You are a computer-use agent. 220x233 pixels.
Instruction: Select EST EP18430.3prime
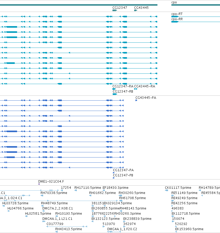coord(115,188)
